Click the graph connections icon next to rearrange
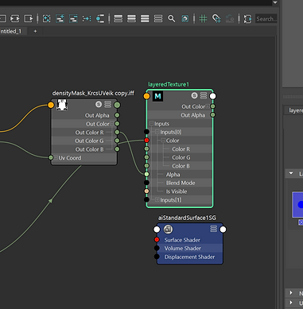This screenshot has width=303, height=309. [100, 19]
